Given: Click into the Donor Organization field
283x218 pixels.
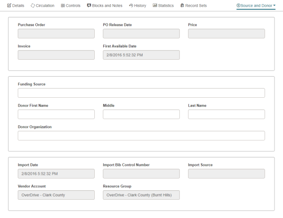Looking at the screenshot, I should pos(141,136).
